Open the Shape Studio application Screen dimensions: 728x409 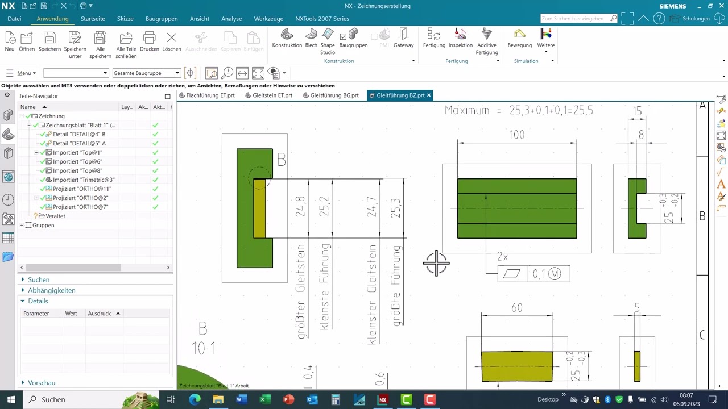[328, 35]
